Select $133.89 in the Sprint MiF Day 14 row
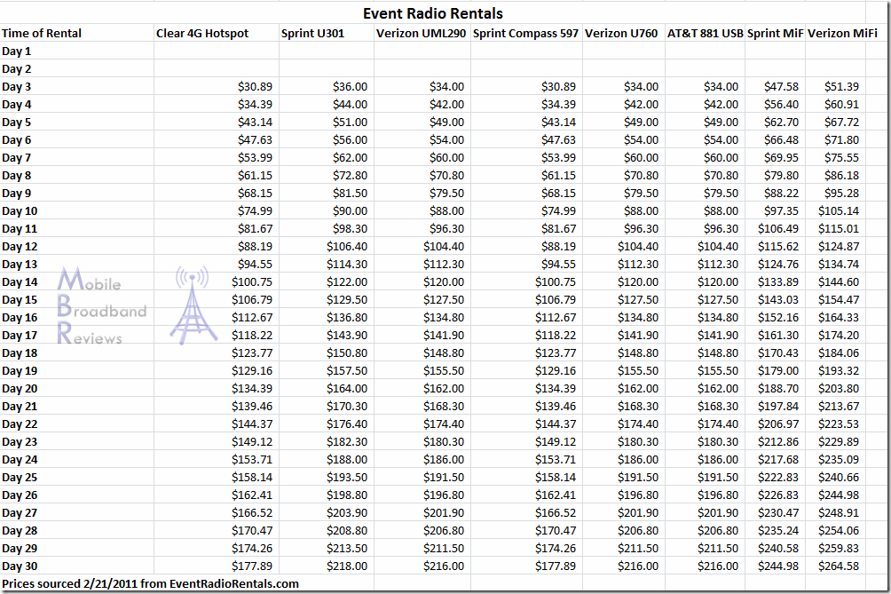The height and width of the screenshot is (594, 891). coord(778,282)
